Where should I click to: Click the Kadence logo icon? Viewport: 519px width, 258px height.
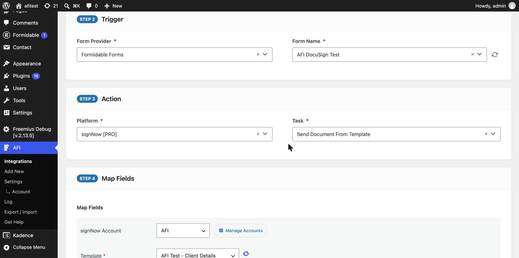click(x=6, y=235)
